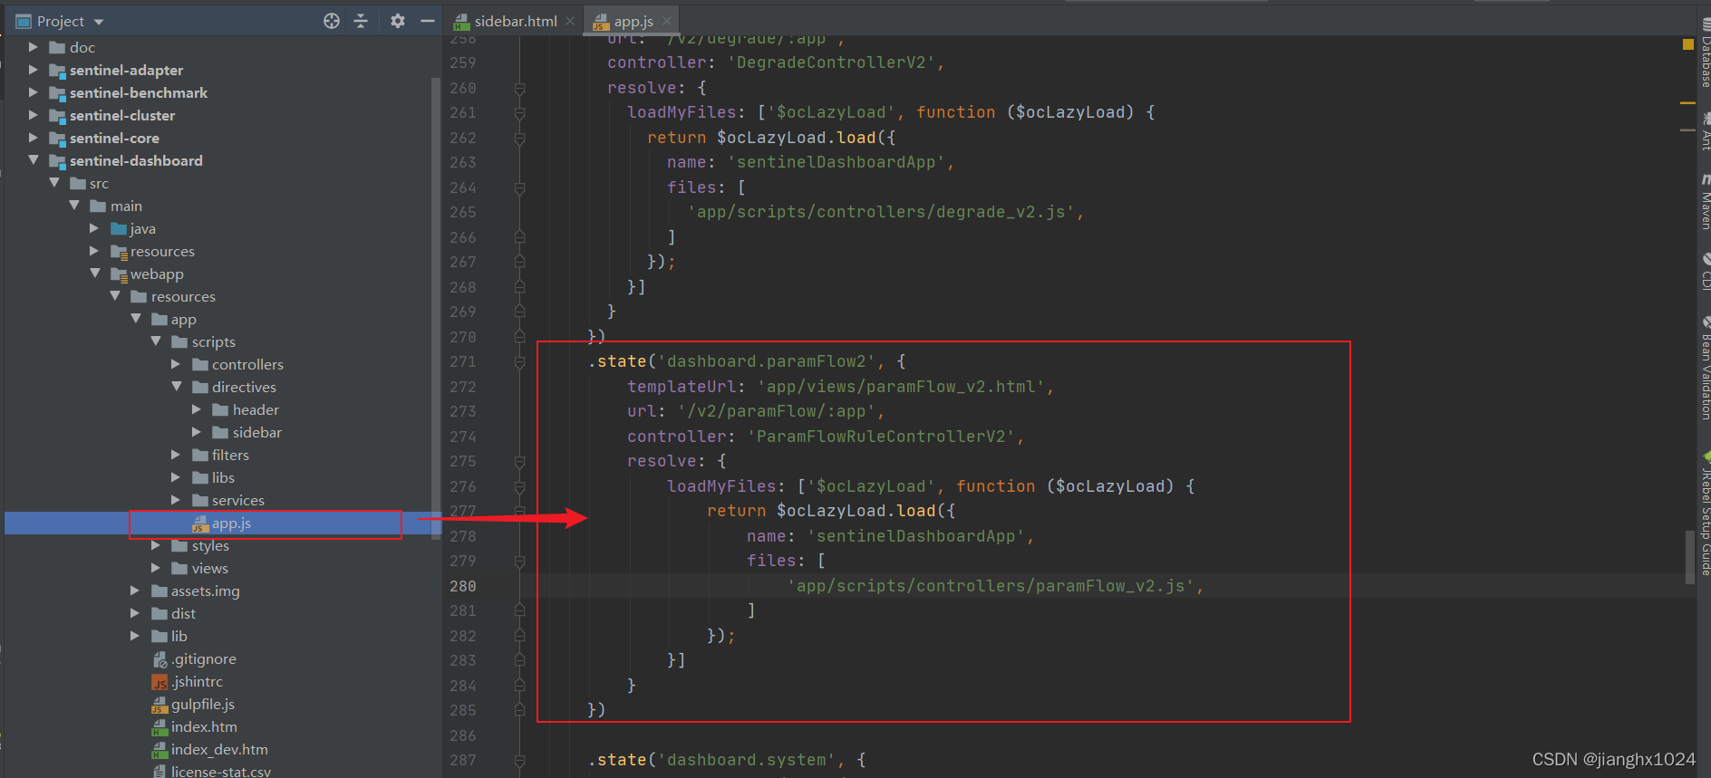Click the sentinel-dashboard module folder icon
The width and height of the screenshot is (1711, 778).
(x=57, y=161)
